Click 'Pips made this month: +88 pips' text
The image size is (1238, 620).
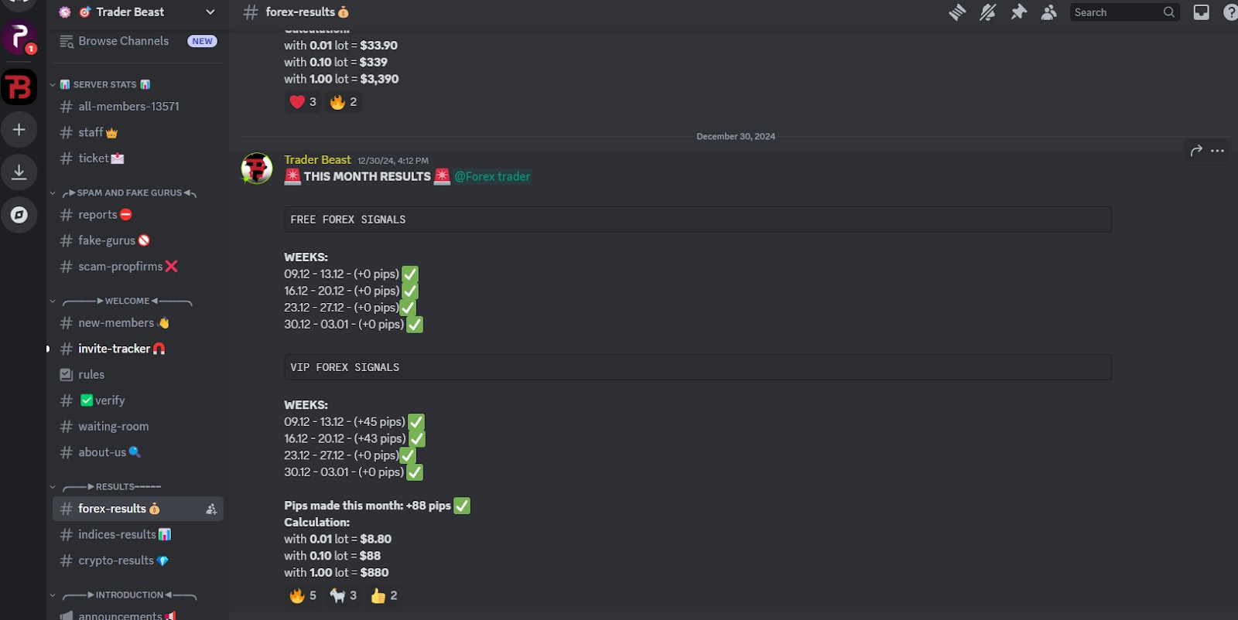368,506
